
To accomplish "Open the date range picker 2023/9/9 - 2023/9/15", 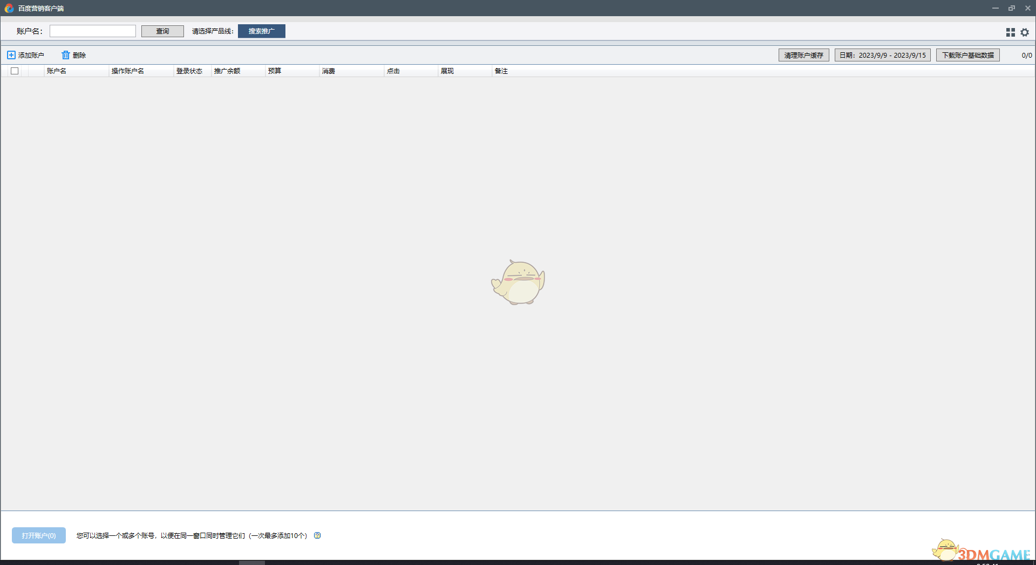I will coord(882,54).
